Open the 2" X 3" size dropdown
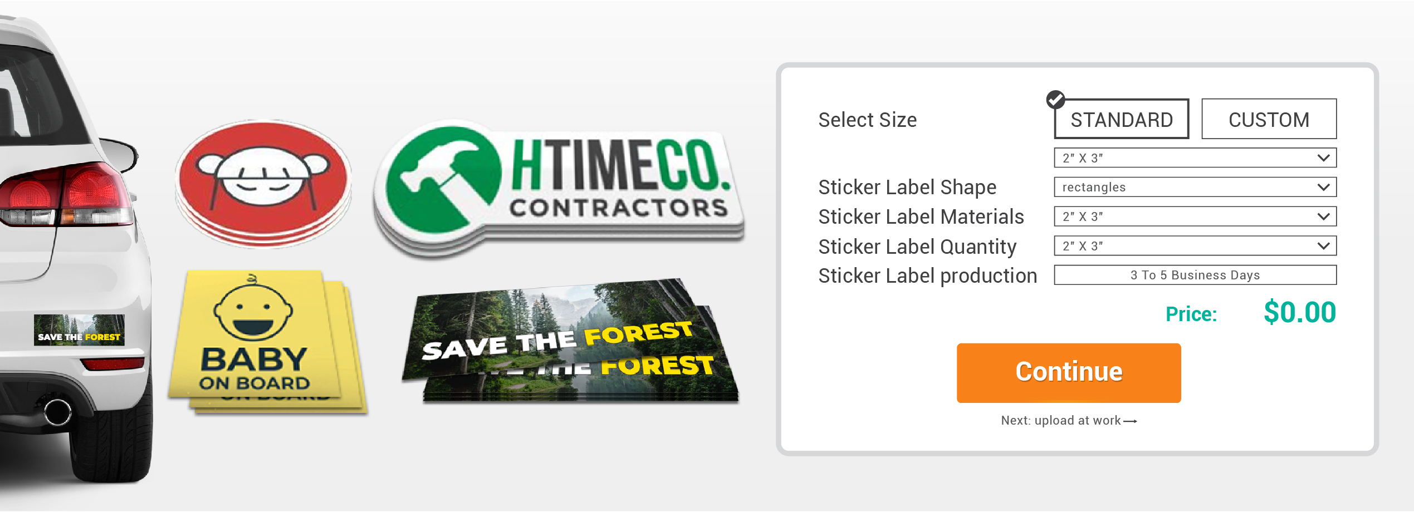Screen dimensions: 1414x512 [1195, 158]
